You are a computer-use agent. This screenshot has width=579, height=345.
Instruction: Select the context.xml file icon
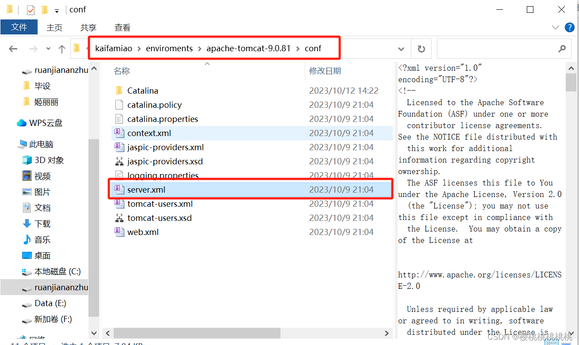point(119,133)
